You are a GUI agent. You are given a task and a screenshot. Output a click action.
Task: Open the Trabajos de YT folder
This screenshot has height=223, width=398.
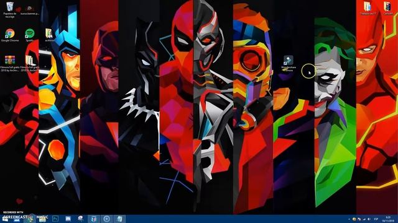tap(368, 8)
